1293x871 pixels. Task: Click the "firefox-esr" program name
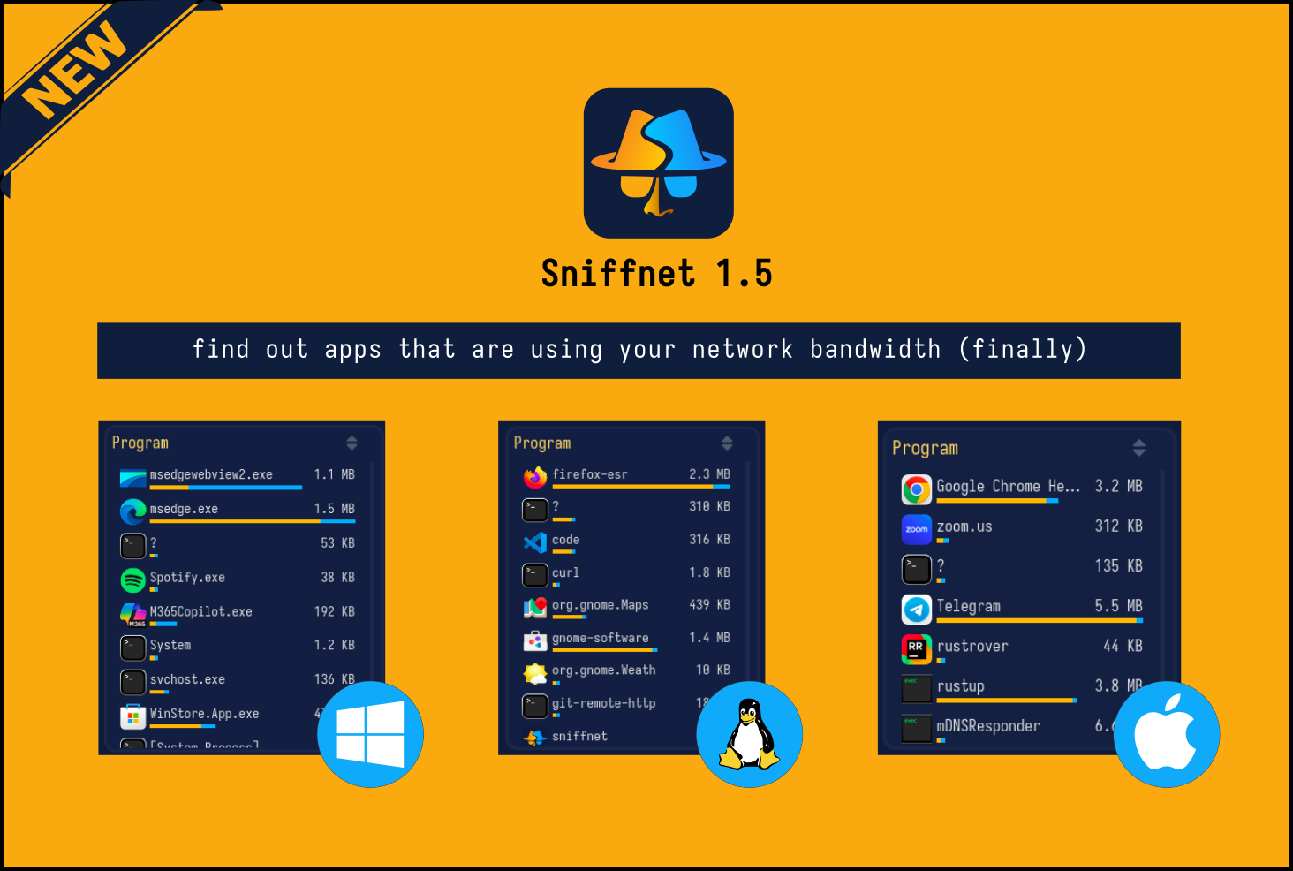coord(590,474)
